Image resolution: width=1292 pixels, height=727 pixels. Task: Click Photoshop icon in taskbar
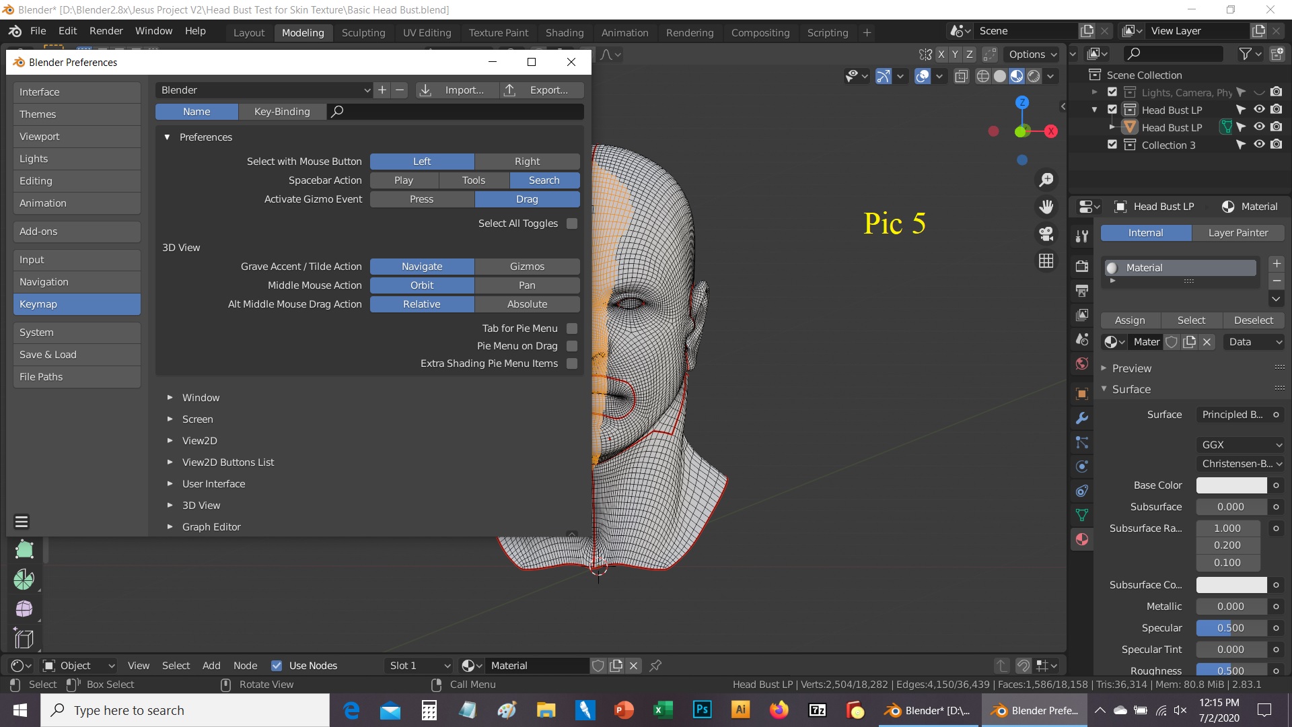pyautogui.click(x=702, y=710)
